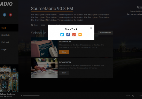Click the share icon in player bar
This screenshot has height=99, width=142.
click(133, 96)
